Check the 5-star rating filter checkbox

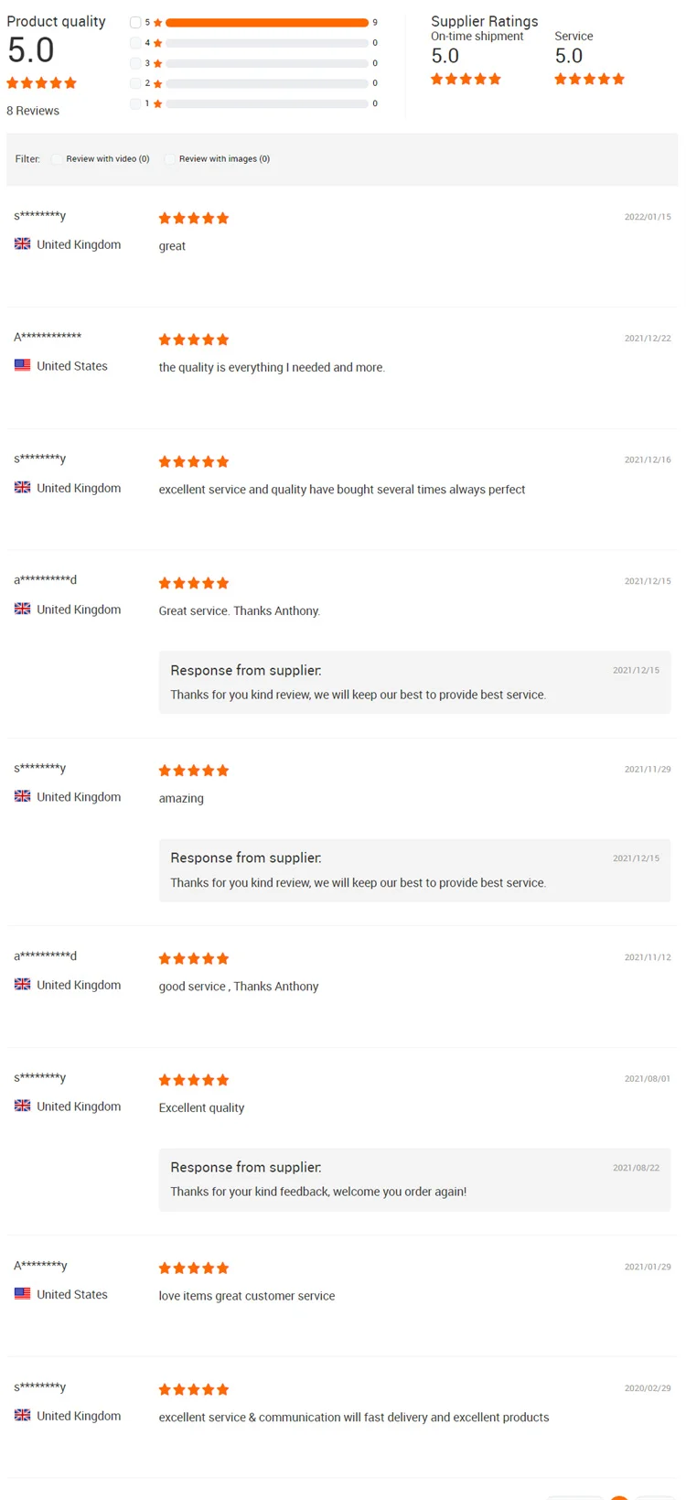(x=135, y=22)
